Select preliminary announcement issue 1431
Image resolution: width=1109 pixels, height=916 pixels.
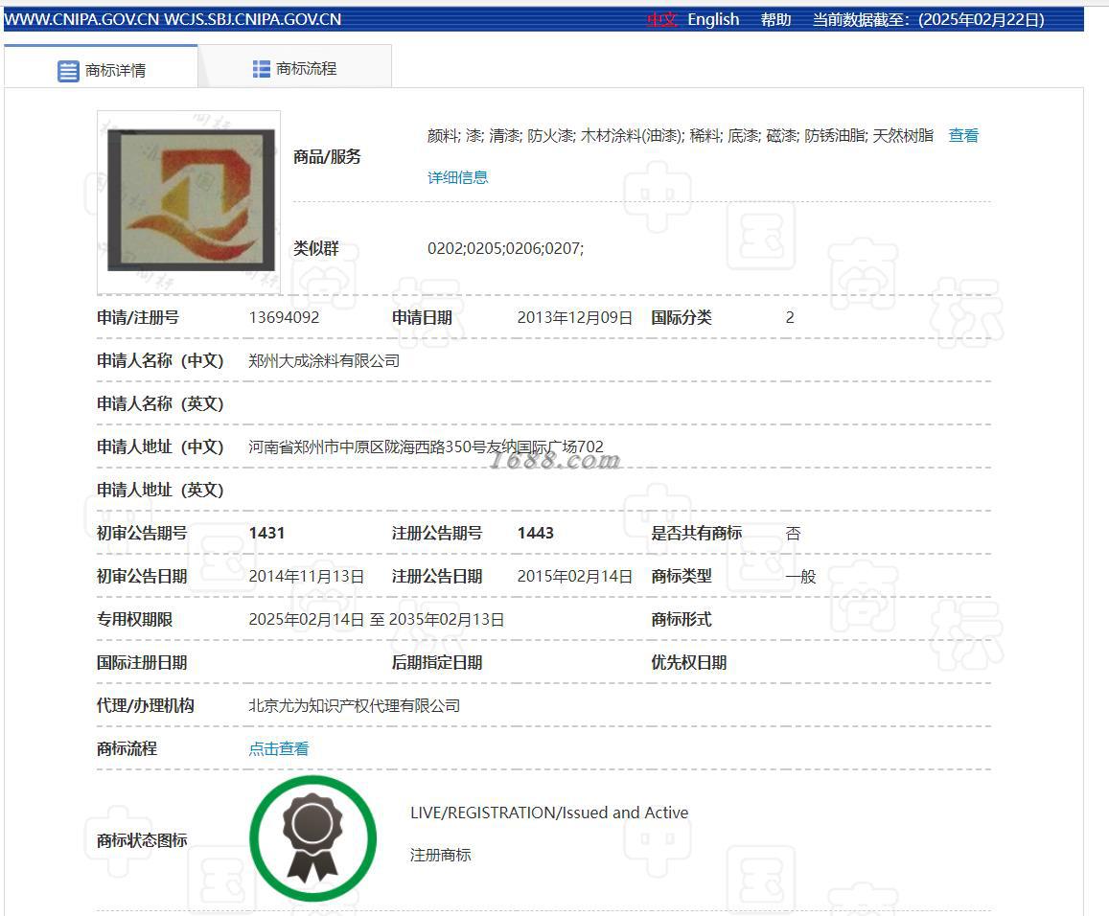point(266,533)
